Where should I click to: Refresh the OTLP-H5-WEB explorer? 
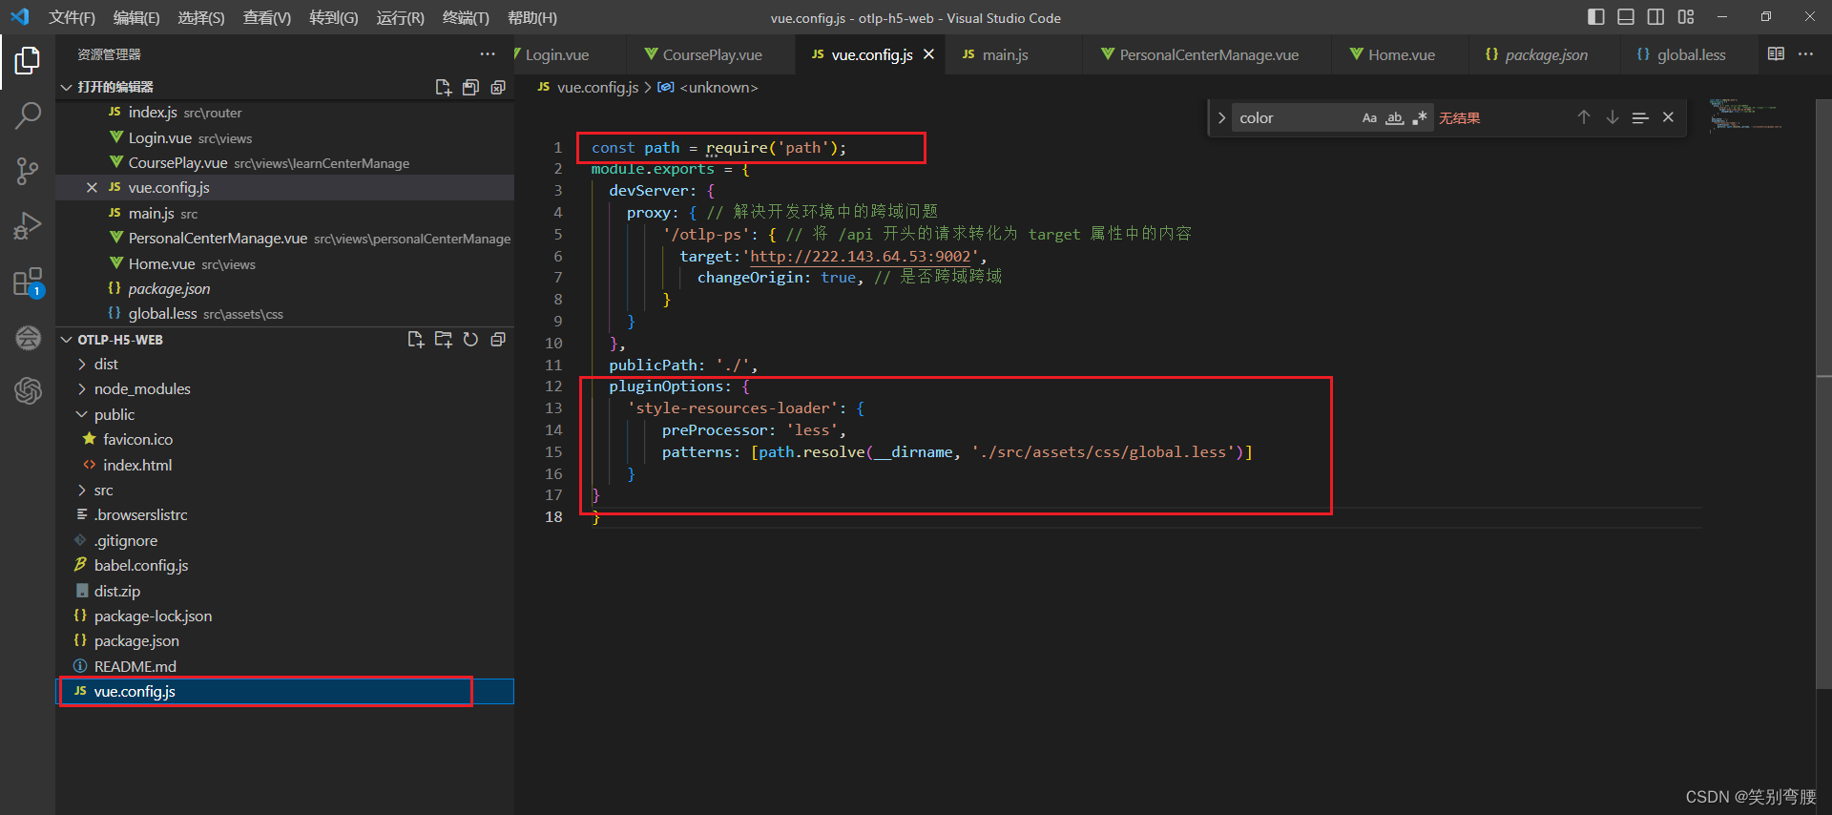(470, 340)
